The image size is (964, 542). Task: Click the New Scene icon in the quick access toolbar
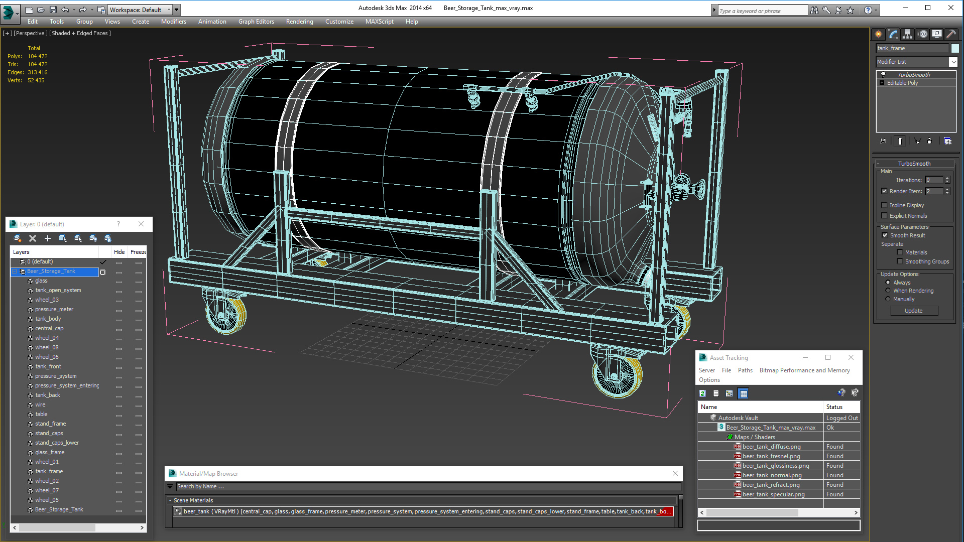point(29,10)
